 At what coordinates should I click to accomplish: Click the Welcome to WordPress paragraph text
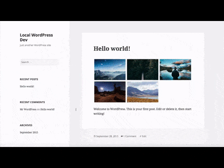(x=142, y=112)
